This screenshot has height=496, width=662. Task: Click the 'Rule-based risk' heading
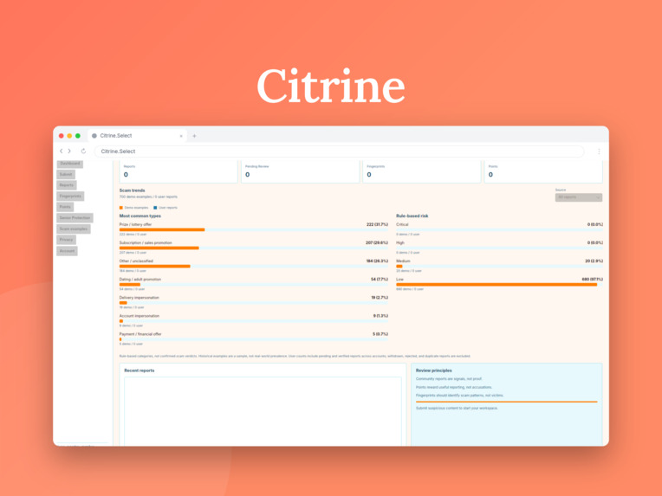pyautogui.click(x=412, y=216)
